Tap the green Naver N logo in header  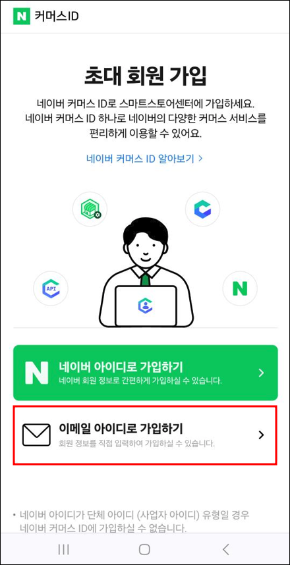pyautogui.click(x=21, y=16)
